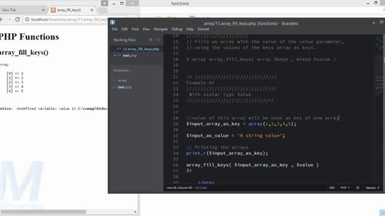The width and height of the screenshot is (385, 216).
Task: Open the File menu in Brackets
Action: click(x=115, y=29)
